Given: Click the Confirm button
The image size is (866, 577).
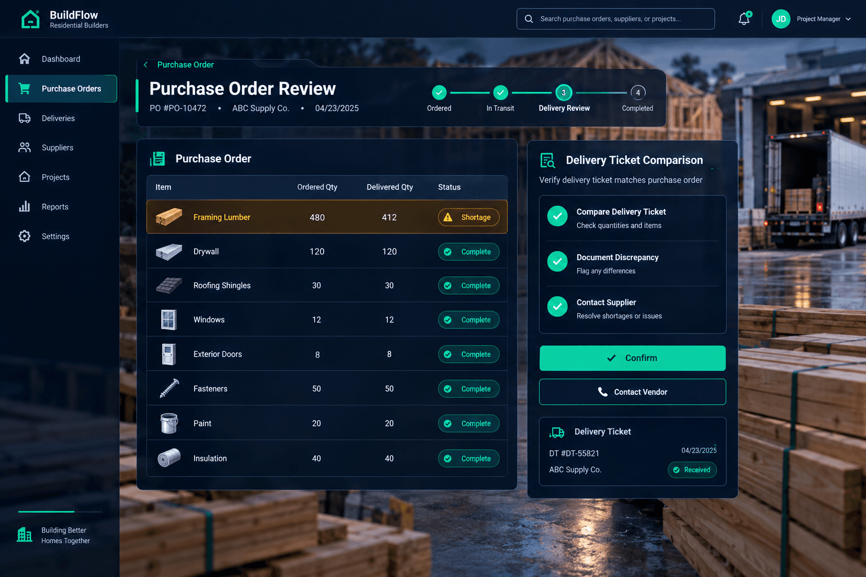Looking at the screenshot, I should click(633, 358).
